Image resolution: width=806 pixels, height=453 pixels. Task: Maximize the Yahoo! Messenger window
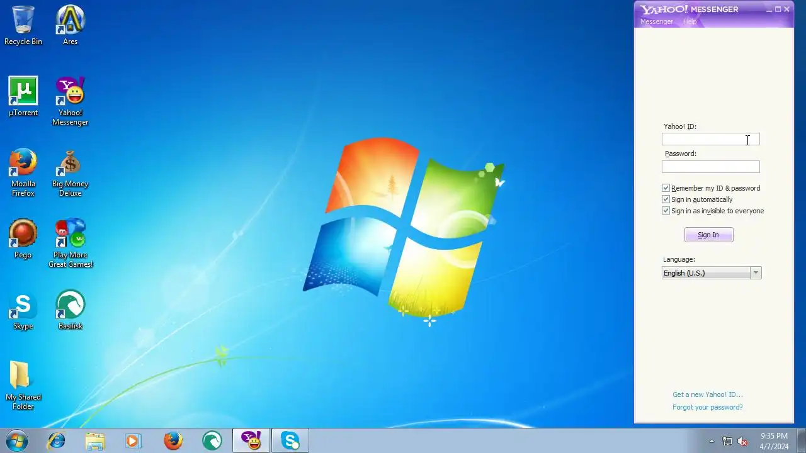coord(778,9)
